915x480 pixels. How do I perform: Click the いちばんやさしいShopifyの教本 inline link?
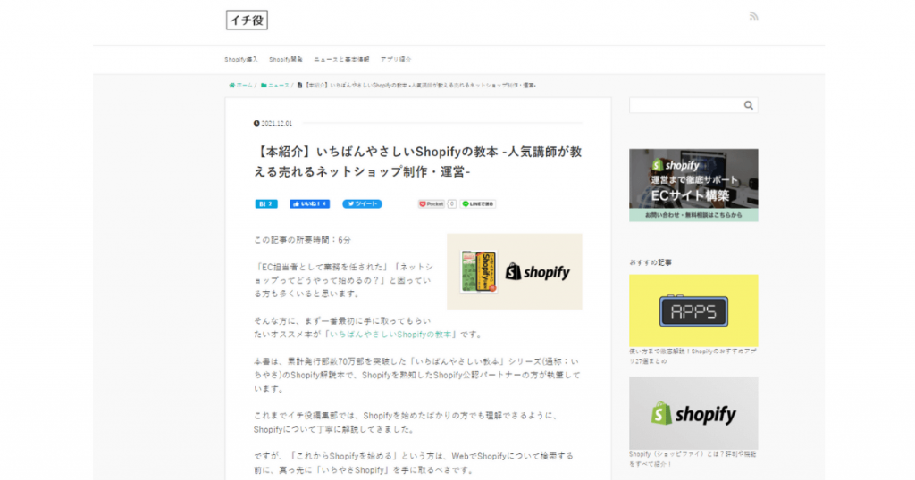pos(391,335)
